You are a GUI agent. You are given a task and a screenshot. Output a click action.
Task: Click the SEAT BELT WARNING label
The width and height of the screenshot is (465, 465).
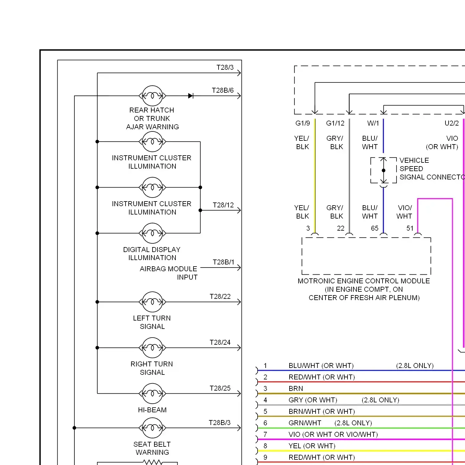[x=152, y=448]
